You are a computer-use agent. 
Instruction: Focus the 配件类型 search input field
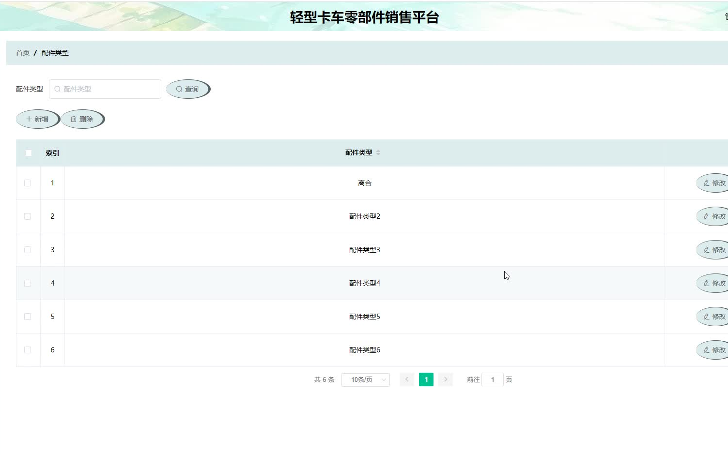click(105, 89)
